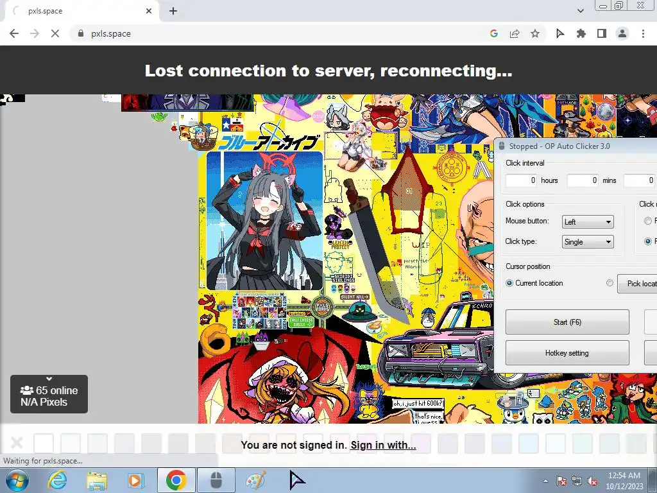Click the arrow-cursor app taskbar icon

click(x=296, y=480)
